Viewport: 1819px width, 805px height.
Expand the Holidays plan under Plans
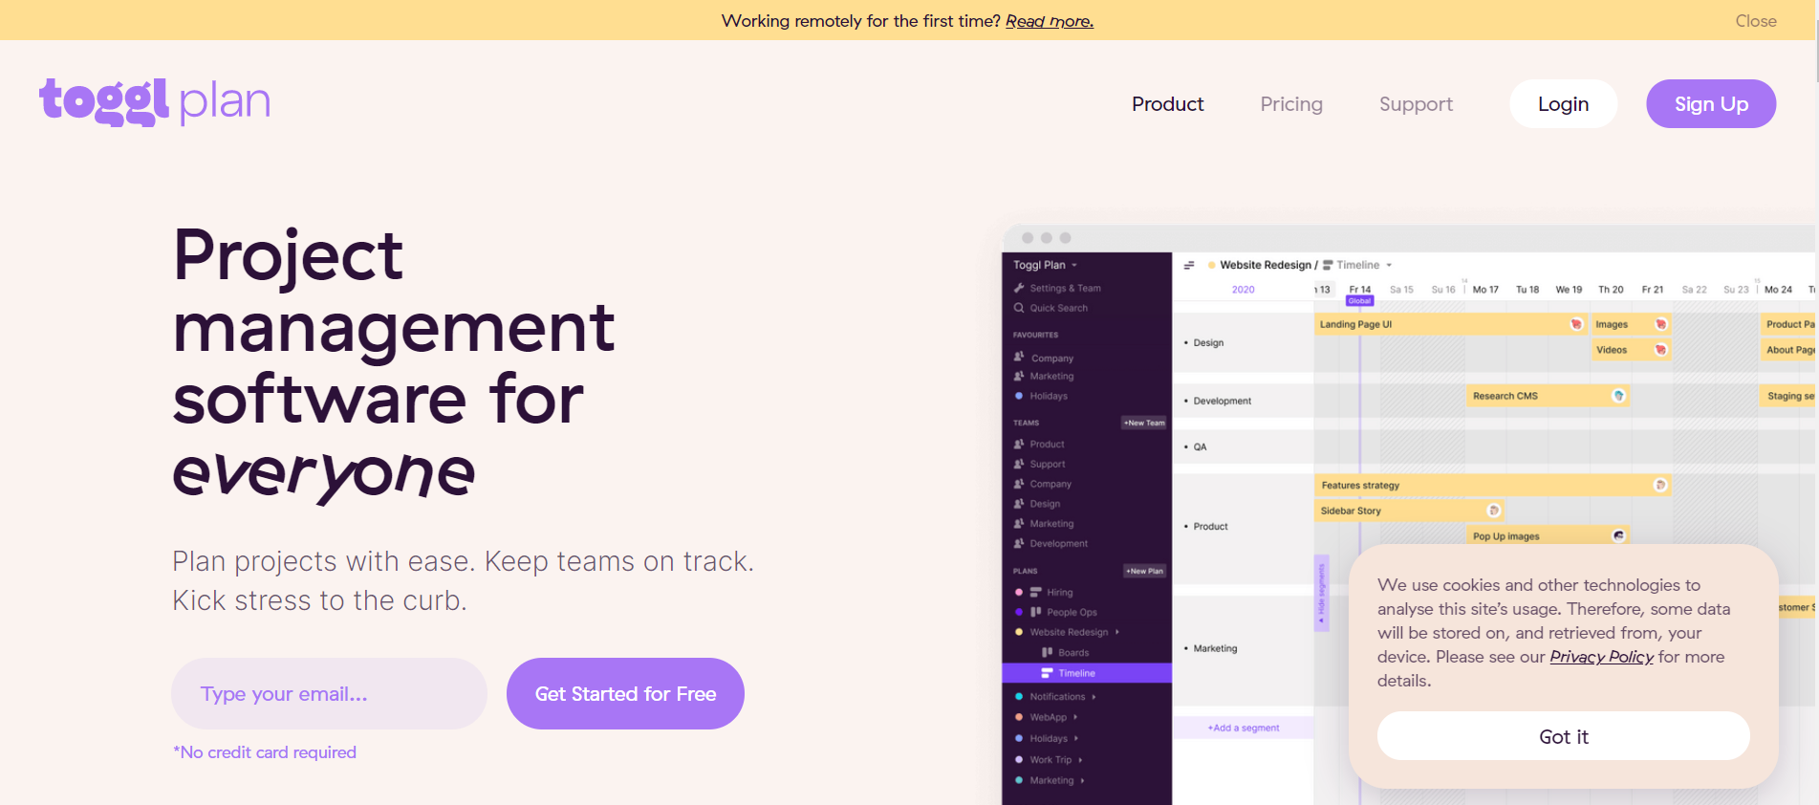tap(1076, 738)
